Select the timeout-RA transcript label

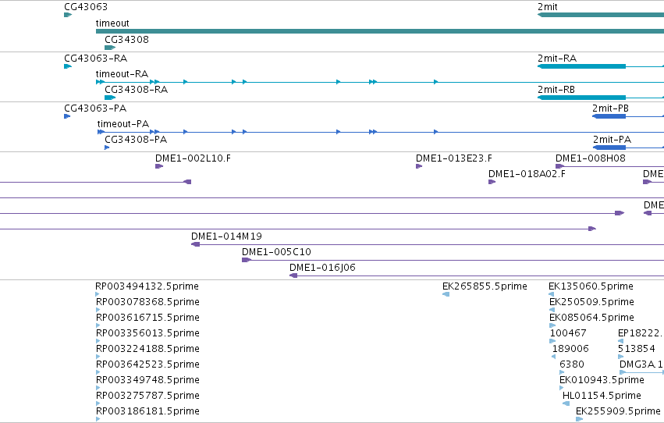tap(122, 74)
